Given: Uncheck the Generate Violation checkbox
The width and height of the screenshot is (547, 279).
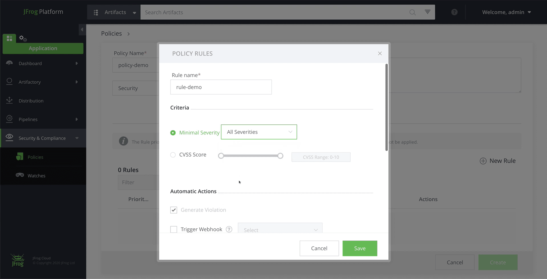Looking at the screenshot, I should tap(174, 210).
